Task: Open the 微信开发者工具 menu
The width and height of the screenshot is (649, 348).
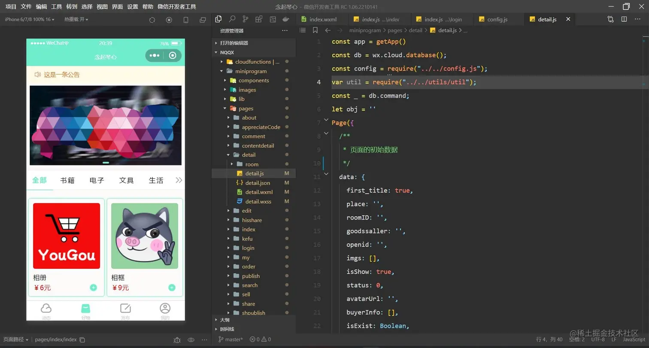Action: click(177, 6)
